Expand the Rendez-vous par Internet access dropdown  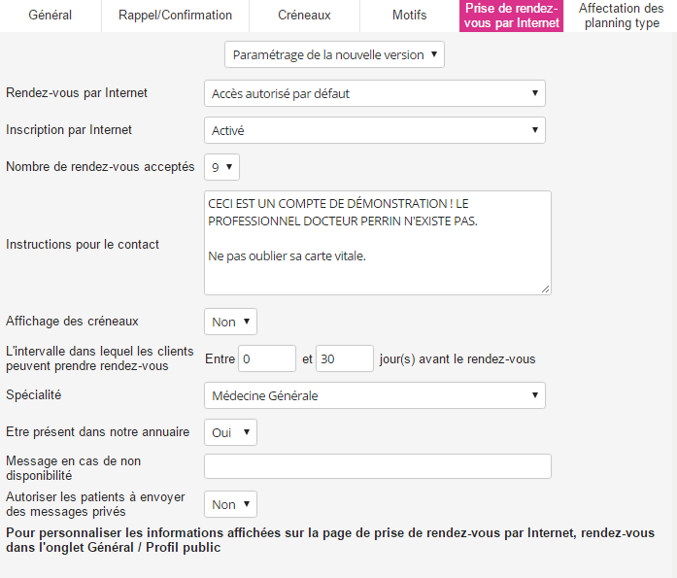click(375, 93)
